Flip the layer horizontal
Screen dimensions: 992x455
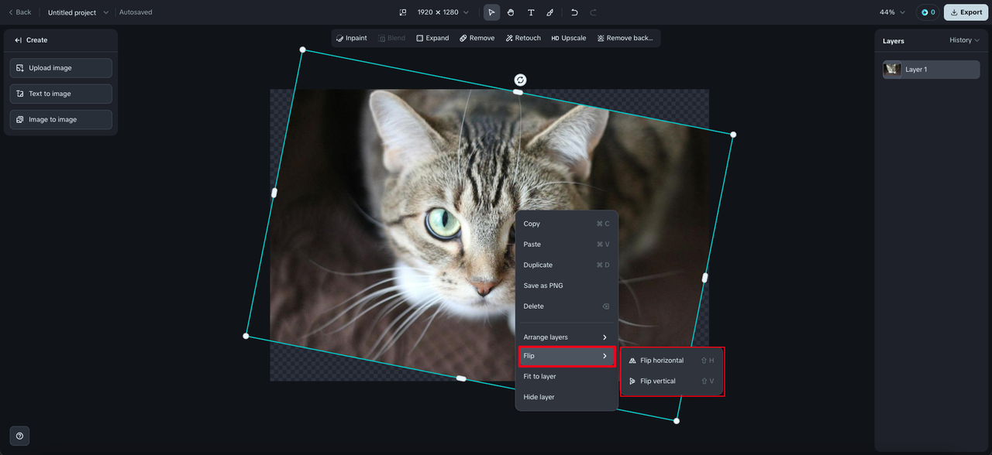[x=672, y=361]
